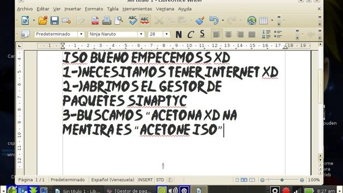The image size is (343, 193).
Task: Run Spelling and Grammar check
Action: tap(133, 20)
